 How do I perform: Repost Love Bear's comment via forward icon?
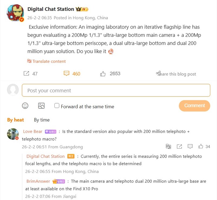(179, 146)
